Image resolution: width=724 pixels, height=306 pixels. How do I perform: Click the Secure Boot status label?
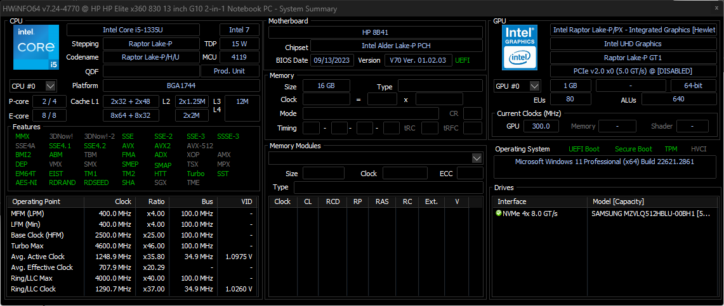coord(633,149)
